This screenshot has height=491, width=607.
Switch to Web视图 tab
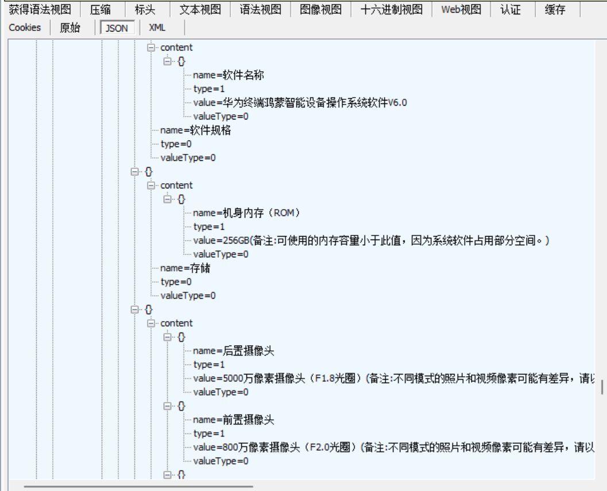click(x=461, y=9)
